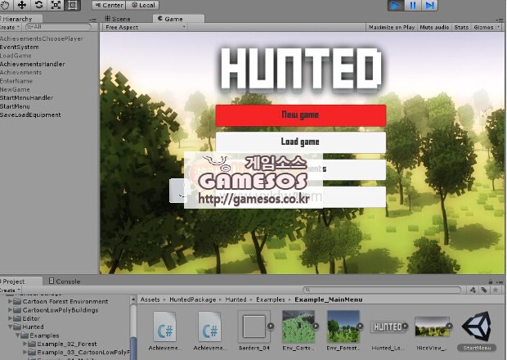Select the Example_03_CartoonLowPoly folder

click(x=79, y=353)
